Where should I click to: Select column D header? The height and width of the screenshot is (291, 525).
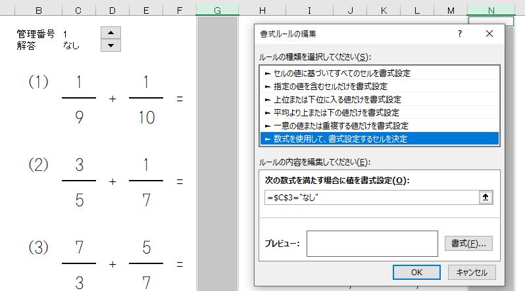[x=112, y=11]
